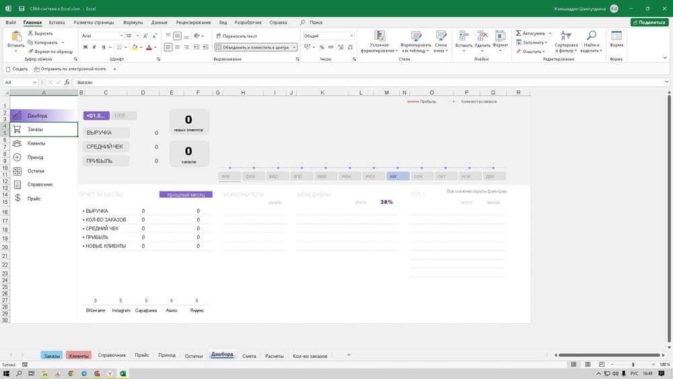Open the Смета sheet tab
This screenshot has width=673, height=379.
point(249,356)
